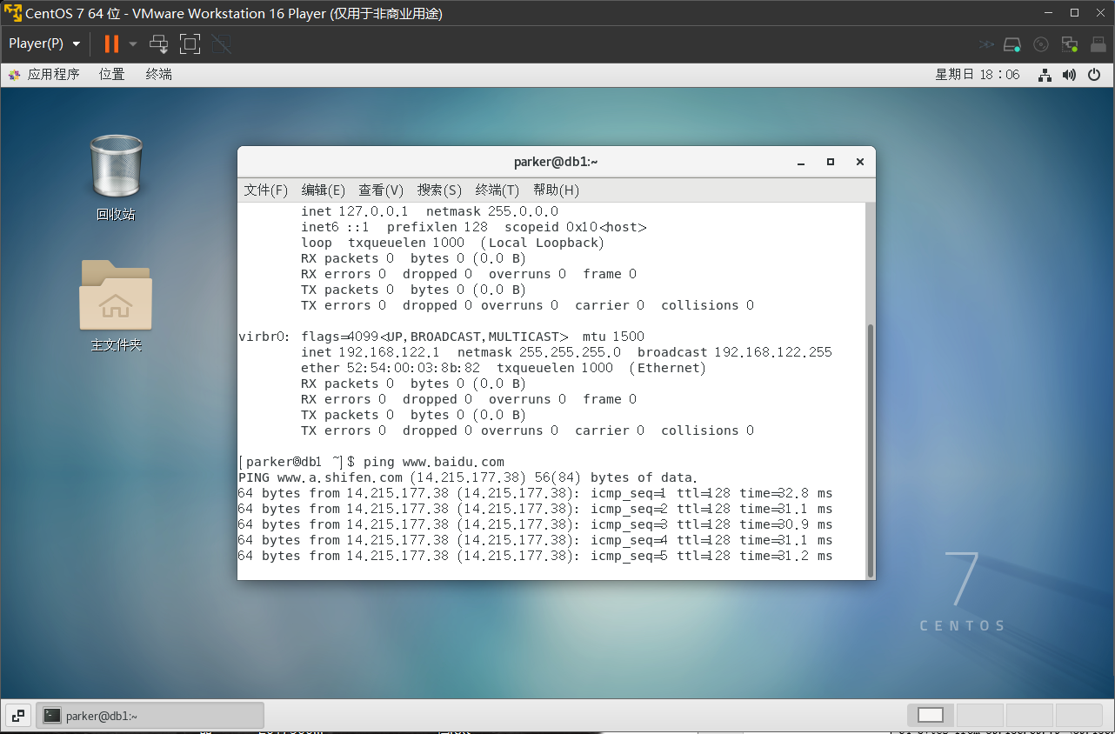Minimize the VMware Player window
This screenshot has width=1115, height=734.
click(1049, 13)
